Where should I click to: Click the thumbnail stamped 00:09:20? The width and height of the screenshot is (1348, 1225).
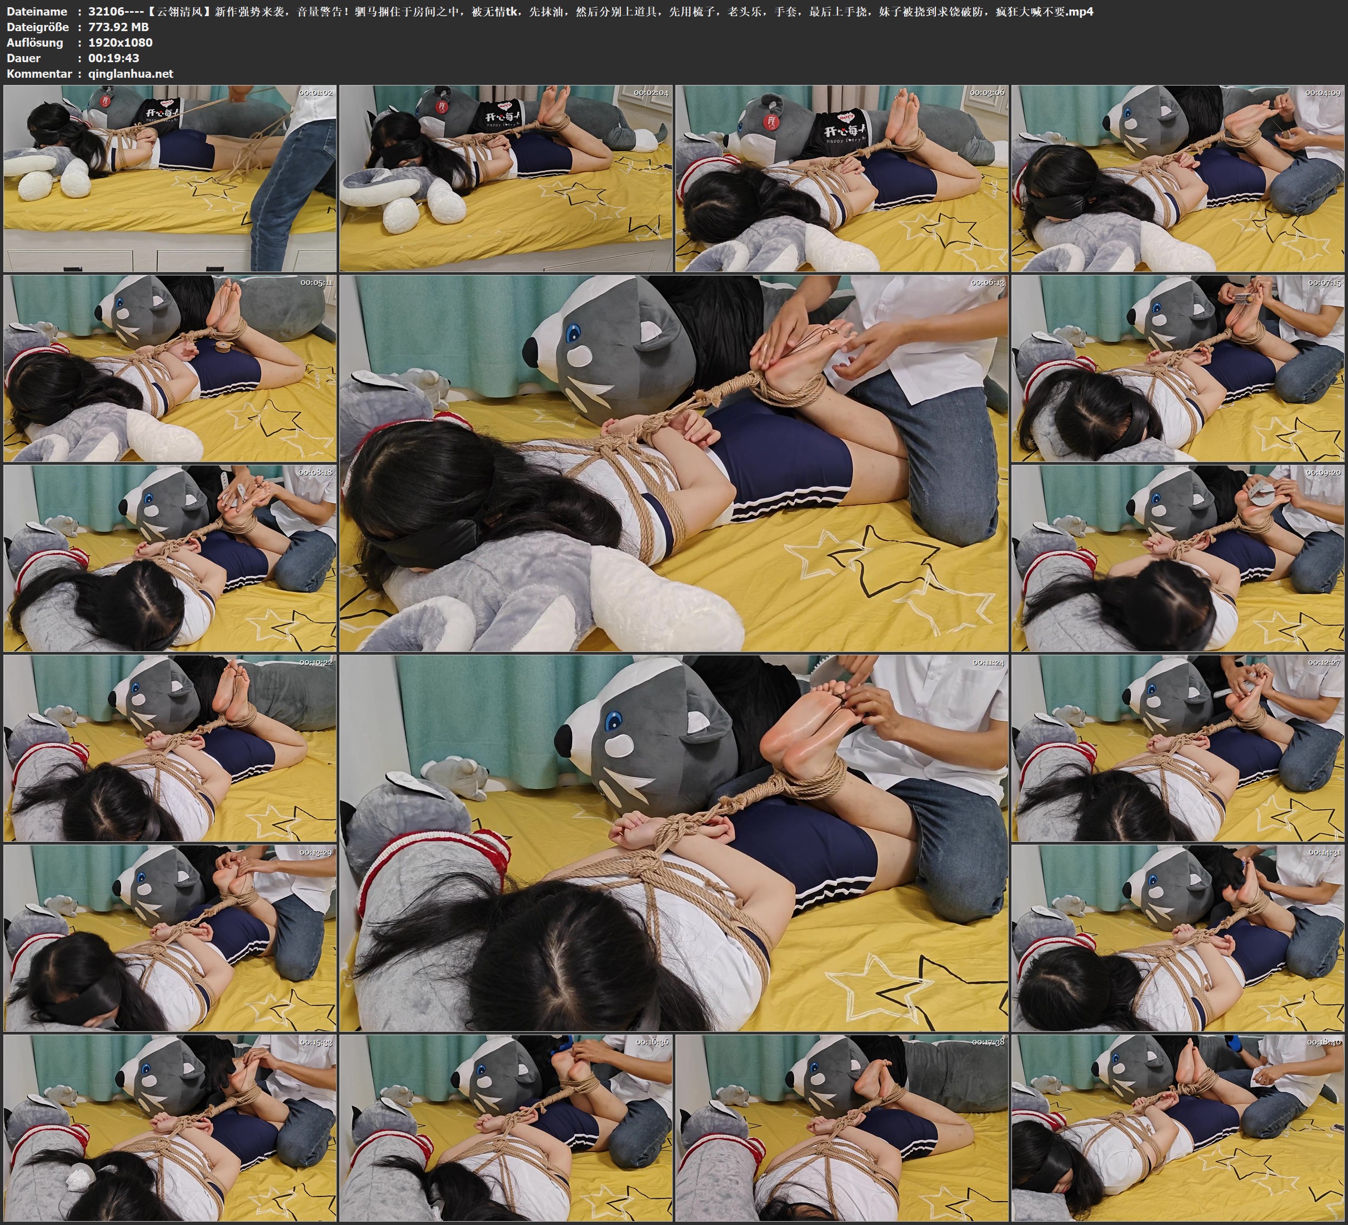1178,558
